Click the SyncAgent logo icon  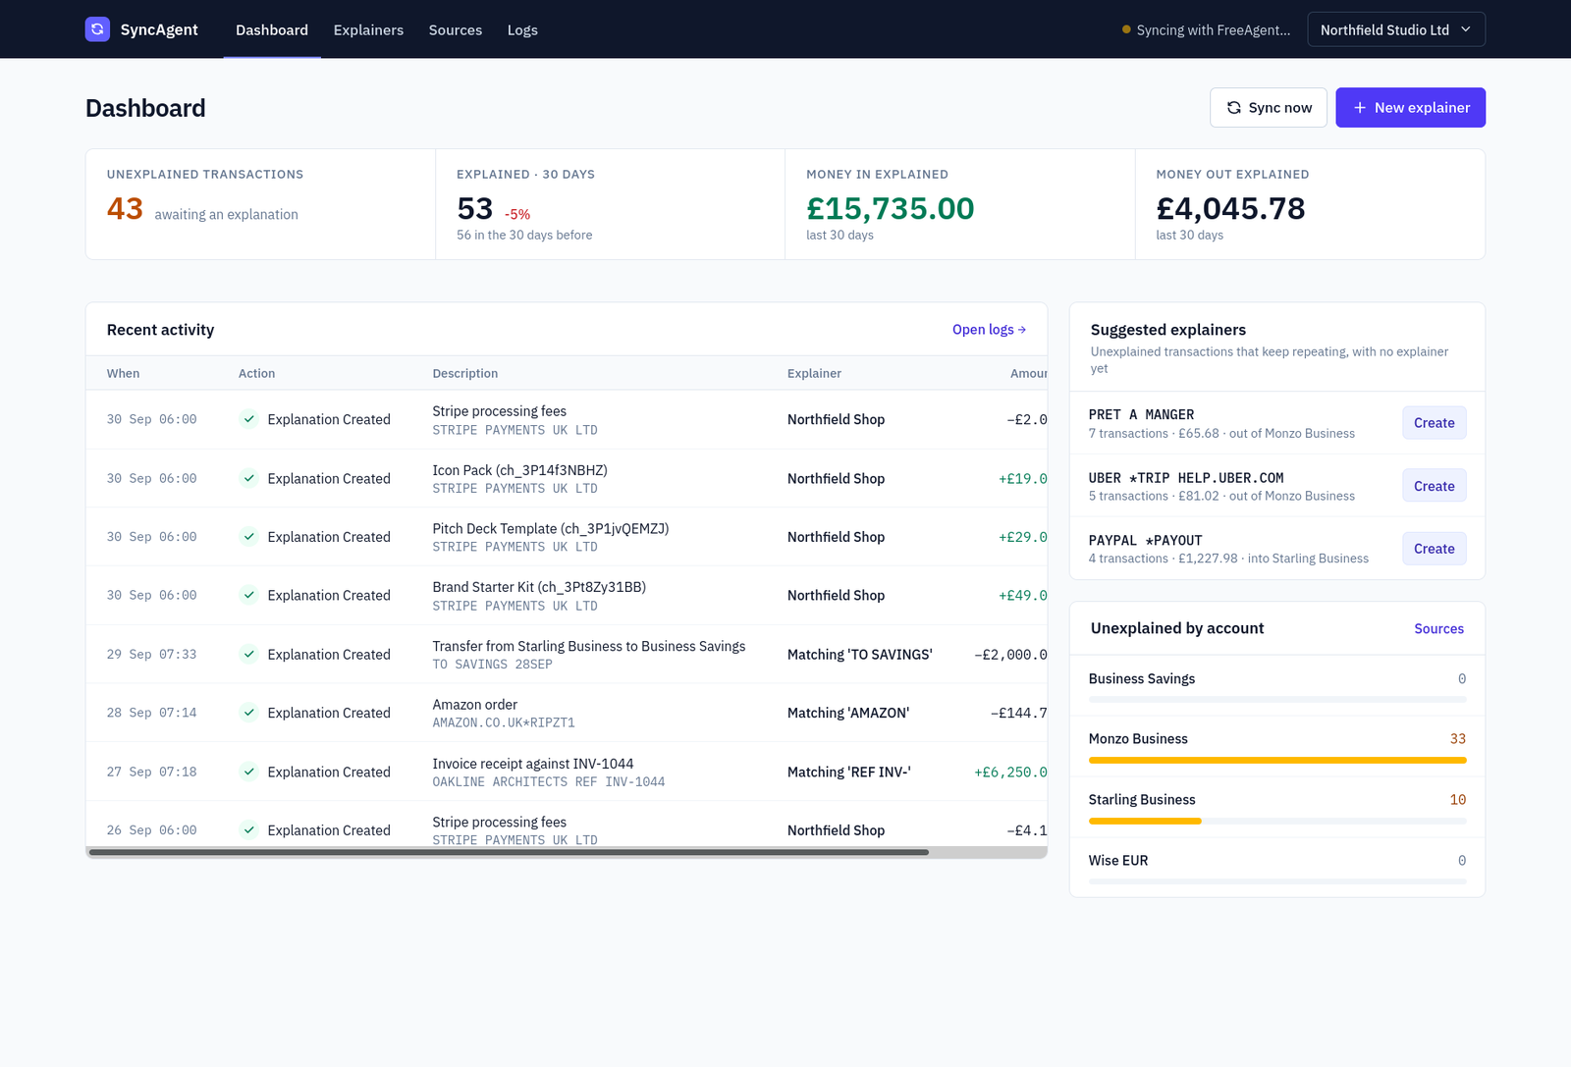coord(97,29)
